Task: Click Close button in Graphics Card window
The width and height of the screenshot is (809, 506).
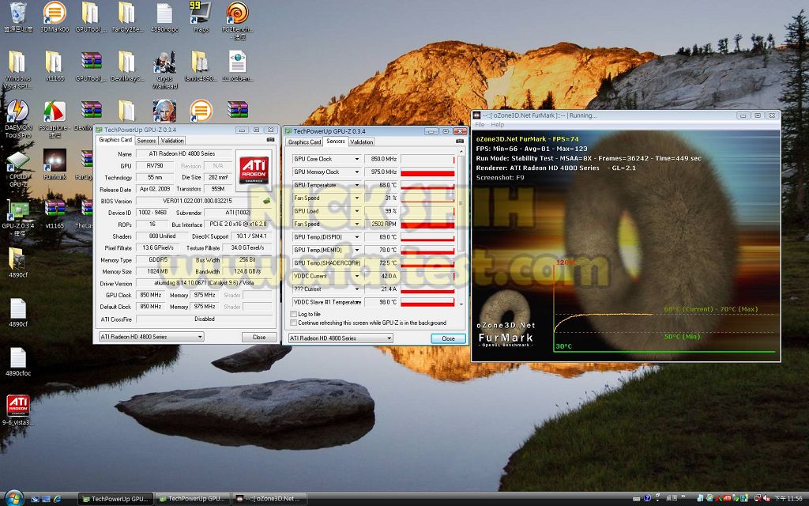Action: [258, 337]
